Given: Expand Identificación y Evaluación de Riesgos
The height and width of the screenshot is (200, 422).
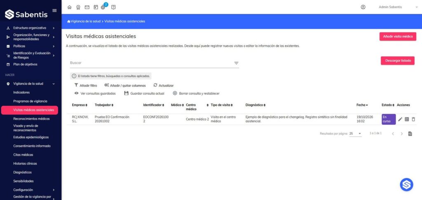Looking at the screenshot, I should coord(30,55).
